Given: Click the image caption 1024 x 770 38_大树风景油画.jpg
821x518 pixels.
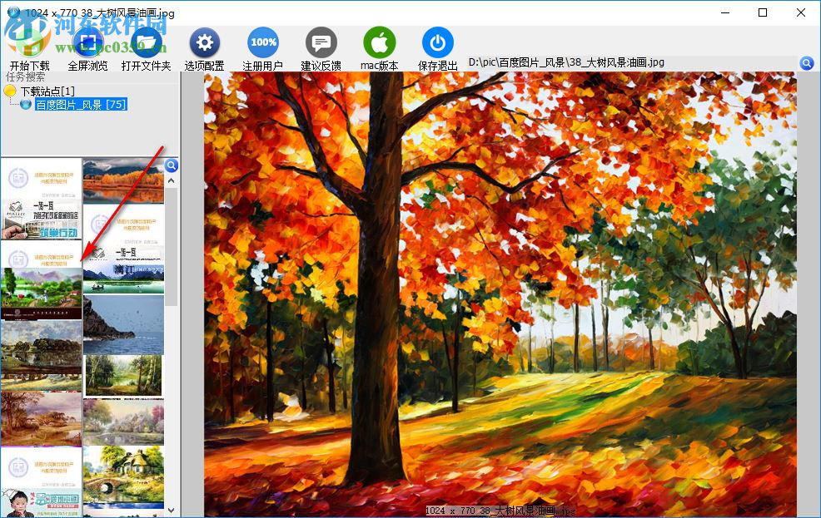Looking at the screenshot, I should [500, 511].
